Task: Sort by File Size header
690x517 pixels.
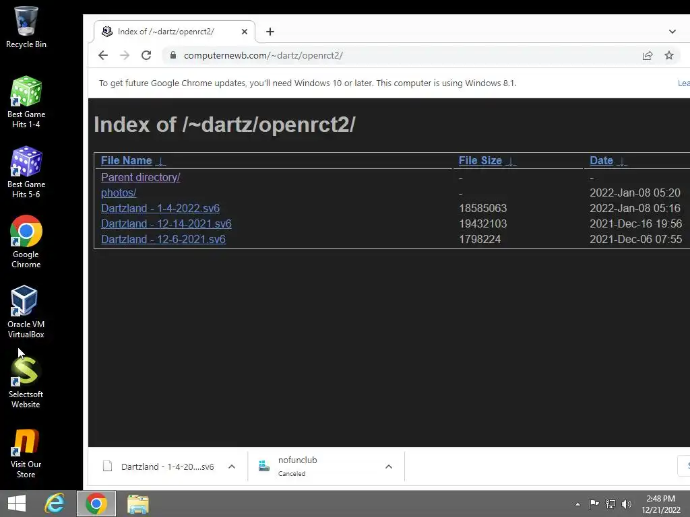Action: click(480, 160)
